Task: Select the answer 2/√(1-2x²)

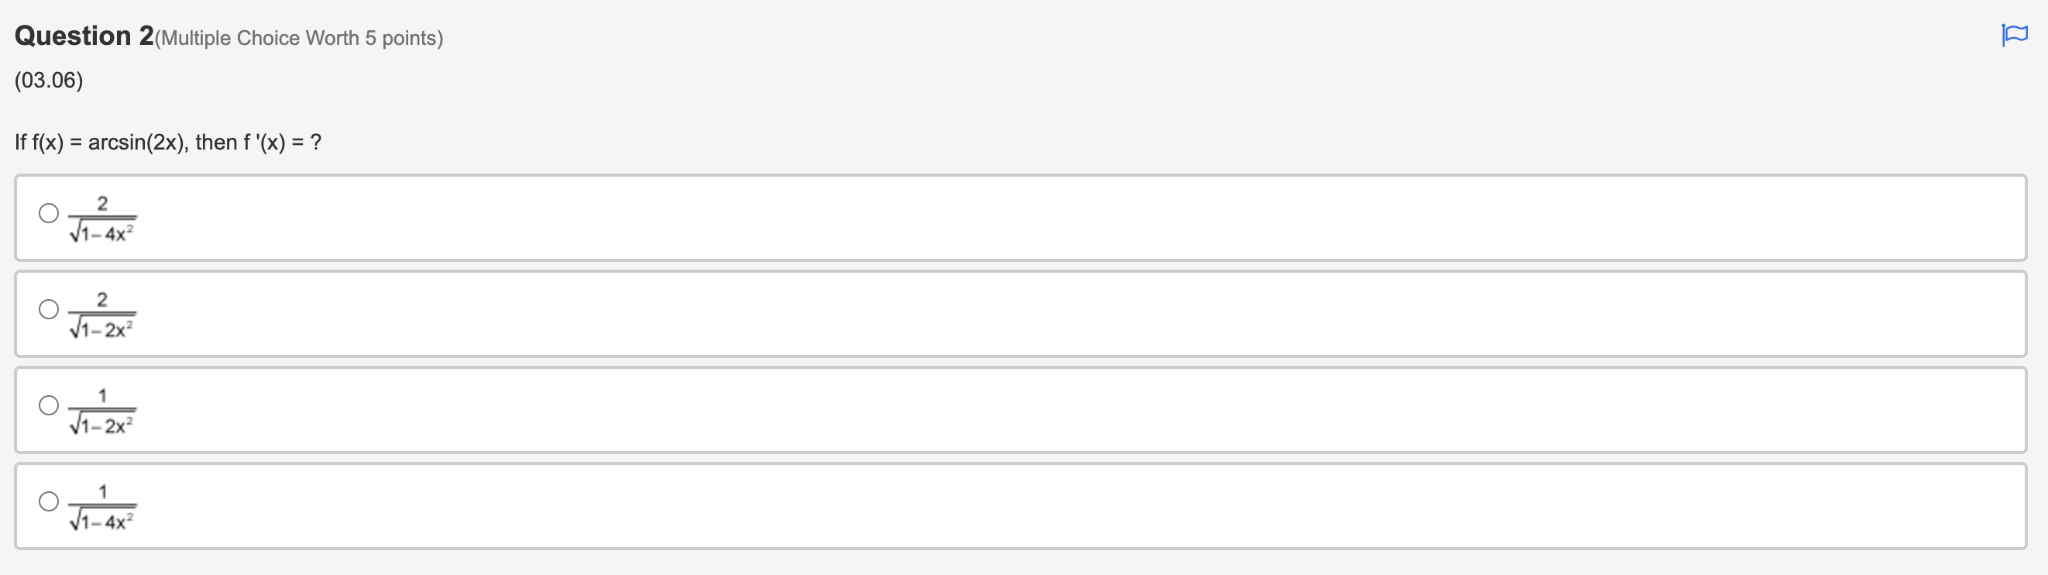Action: click(x=49, y=309)
